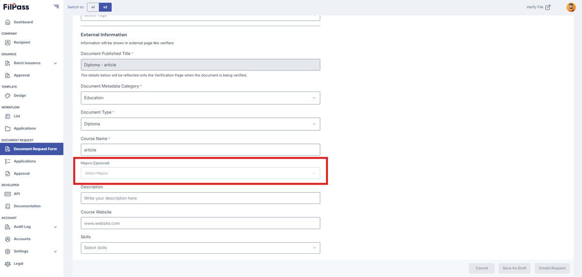This screenshot has height=277, width=582.
Task: Click the Document Request Form icon
Action: [8, 149]
